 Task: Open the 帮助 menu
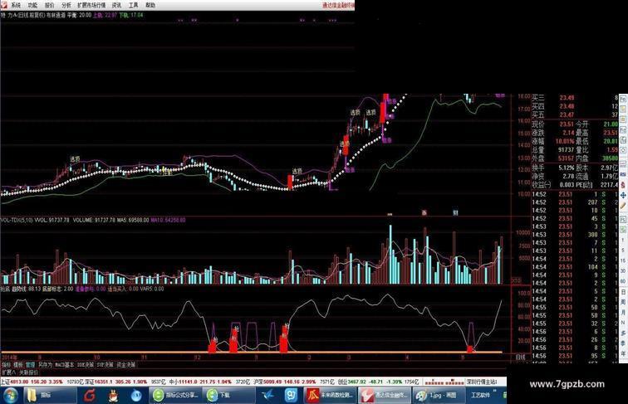[x=150, y=5]
